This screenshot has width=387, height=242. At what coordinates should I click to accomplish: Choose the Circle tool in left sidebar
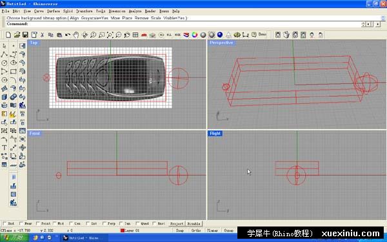coord(5,63)
